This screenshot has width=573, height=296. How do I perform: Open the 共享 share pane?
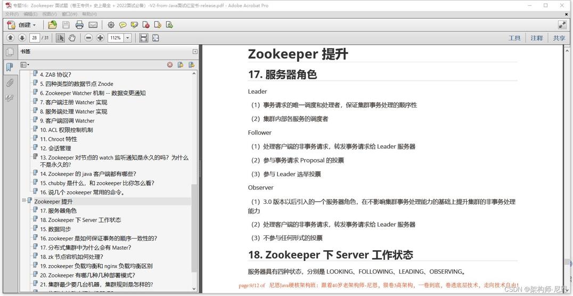pos(559,38)
